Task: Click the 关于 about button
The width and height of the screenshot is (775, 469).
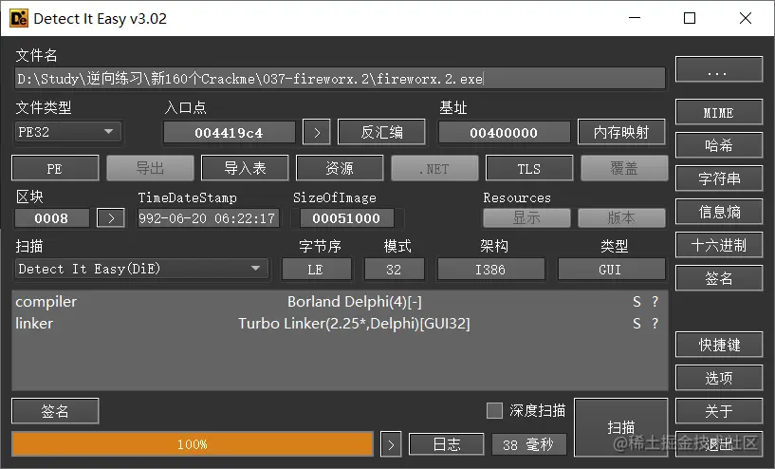Action: coord(719,411)
